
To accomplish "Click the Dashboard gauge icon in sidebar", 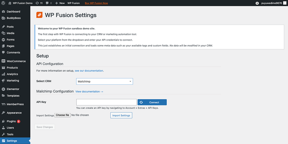I will 3,12.
